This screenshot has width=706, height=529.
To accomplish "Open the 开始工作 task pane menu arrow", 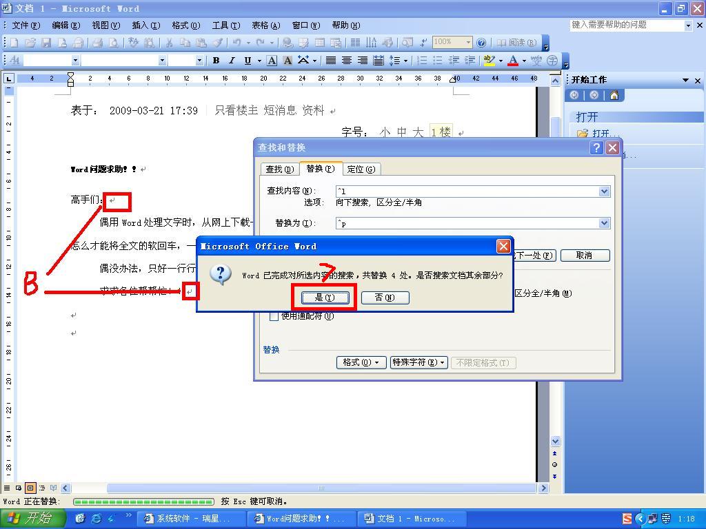I will click(685, 80).
